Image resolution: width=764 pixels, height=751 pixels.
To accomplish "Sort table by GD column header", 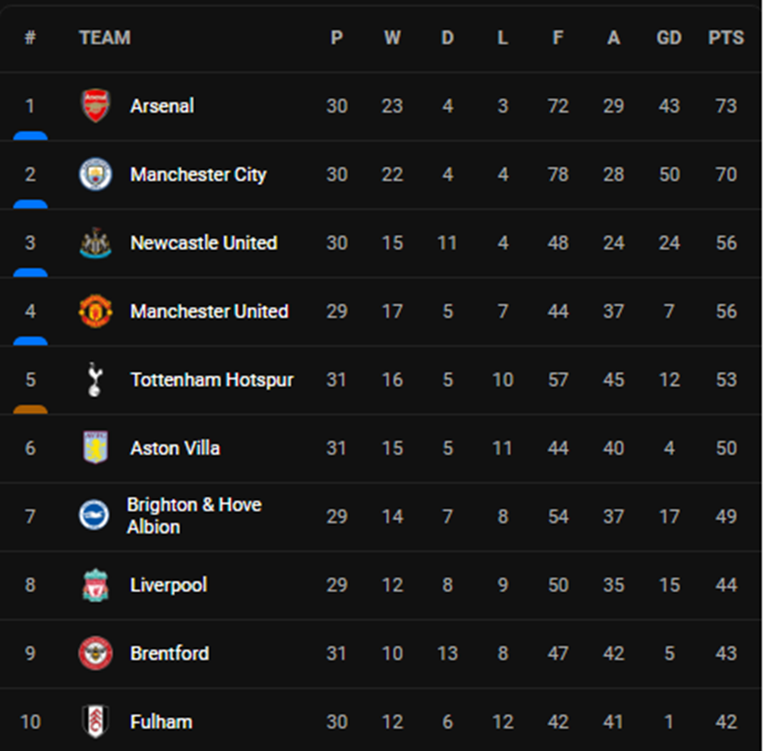I will pyautogui.click(x=669, y=37).
